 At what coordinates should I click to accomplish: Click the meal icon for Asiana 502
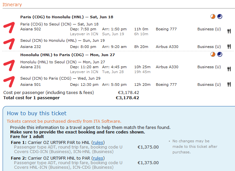229,31
